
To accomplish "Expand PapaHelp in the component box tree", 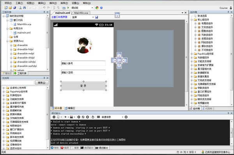I will click(x=191, y=54).
